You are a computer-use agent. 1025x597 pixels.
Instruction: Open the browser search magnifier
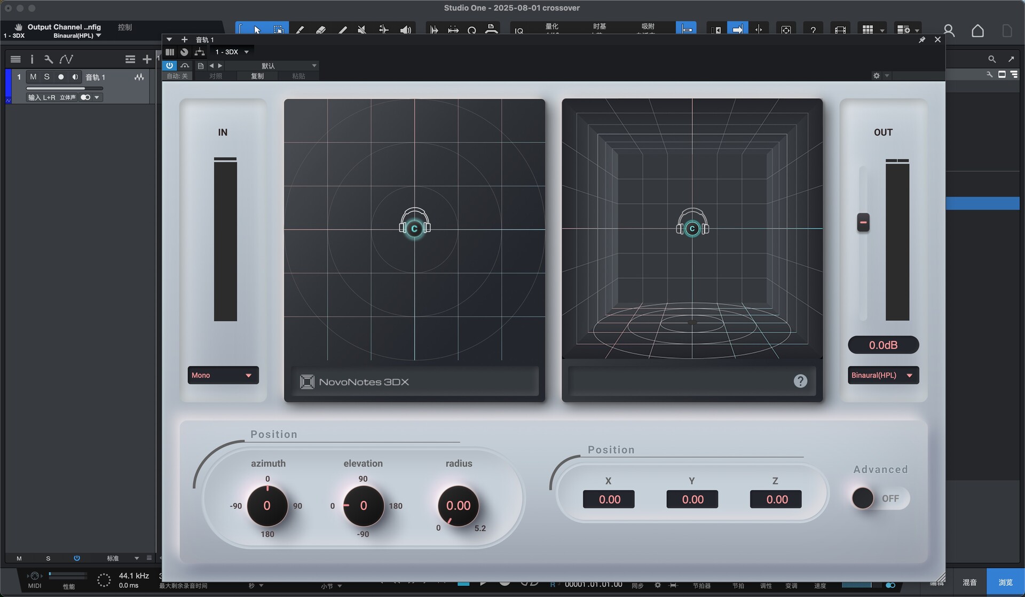pyautogui.click(x=992, y=59)
